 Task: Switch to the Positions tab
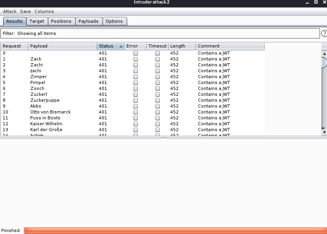click(61, 21)
